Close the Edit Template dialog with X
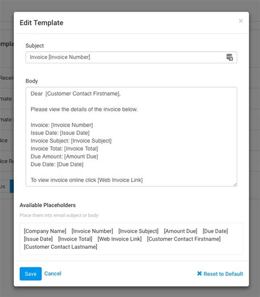This screenshot has width=260, height=297. pyautogui.click(x=241, y=21)
